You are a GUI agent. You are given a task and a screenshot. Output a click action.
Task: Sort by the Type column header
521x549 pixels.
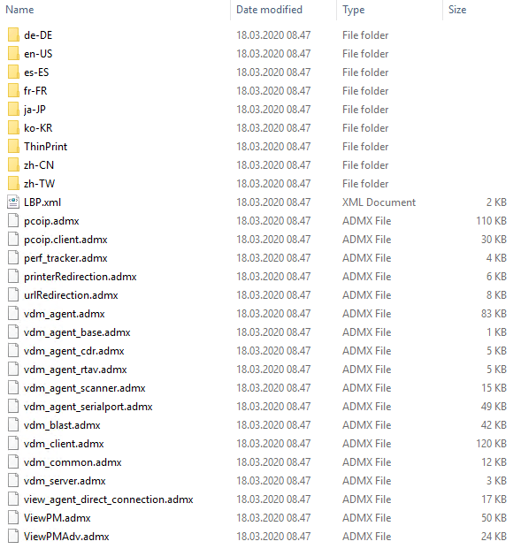click(354, 10)
